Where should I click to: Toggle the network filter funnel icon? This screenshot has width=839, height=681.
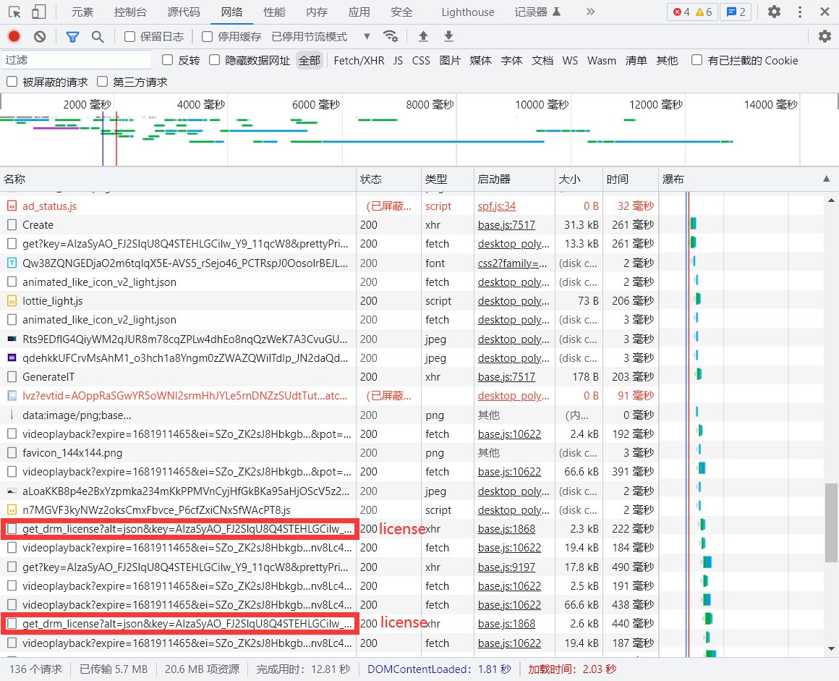72,36
